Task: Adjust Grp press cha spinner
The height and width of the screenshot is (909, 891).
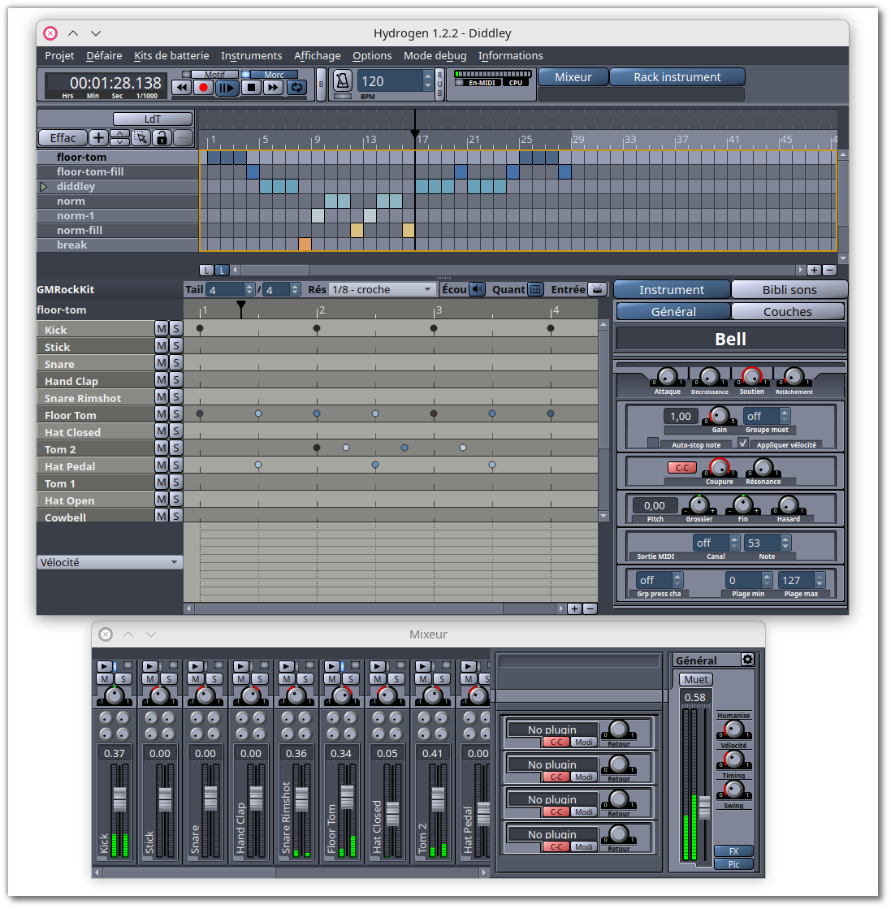Action: pos(660,580)
